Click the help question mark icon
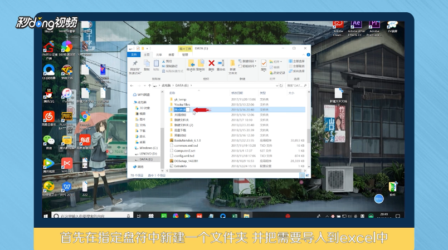448x250 pixels. point(308,54)
